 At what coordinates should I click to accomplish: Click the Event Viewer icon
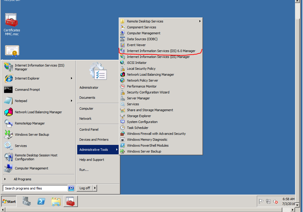[122, 45]
